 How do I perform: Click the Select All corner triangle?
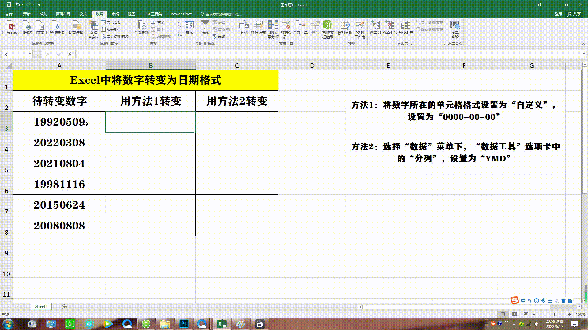[x=9, y=66]
